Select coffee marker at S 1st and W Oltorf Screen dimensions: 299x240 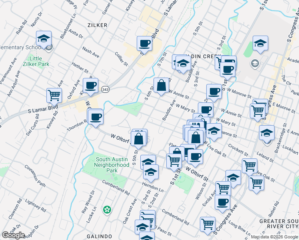pyautogui.click(x=195, y=158)
